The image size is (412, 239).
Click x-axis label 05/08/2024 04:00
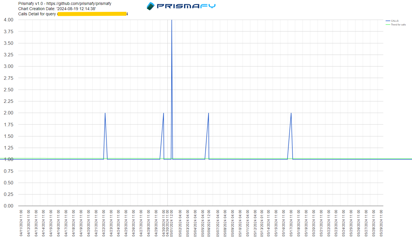click(x=225, y=223)
